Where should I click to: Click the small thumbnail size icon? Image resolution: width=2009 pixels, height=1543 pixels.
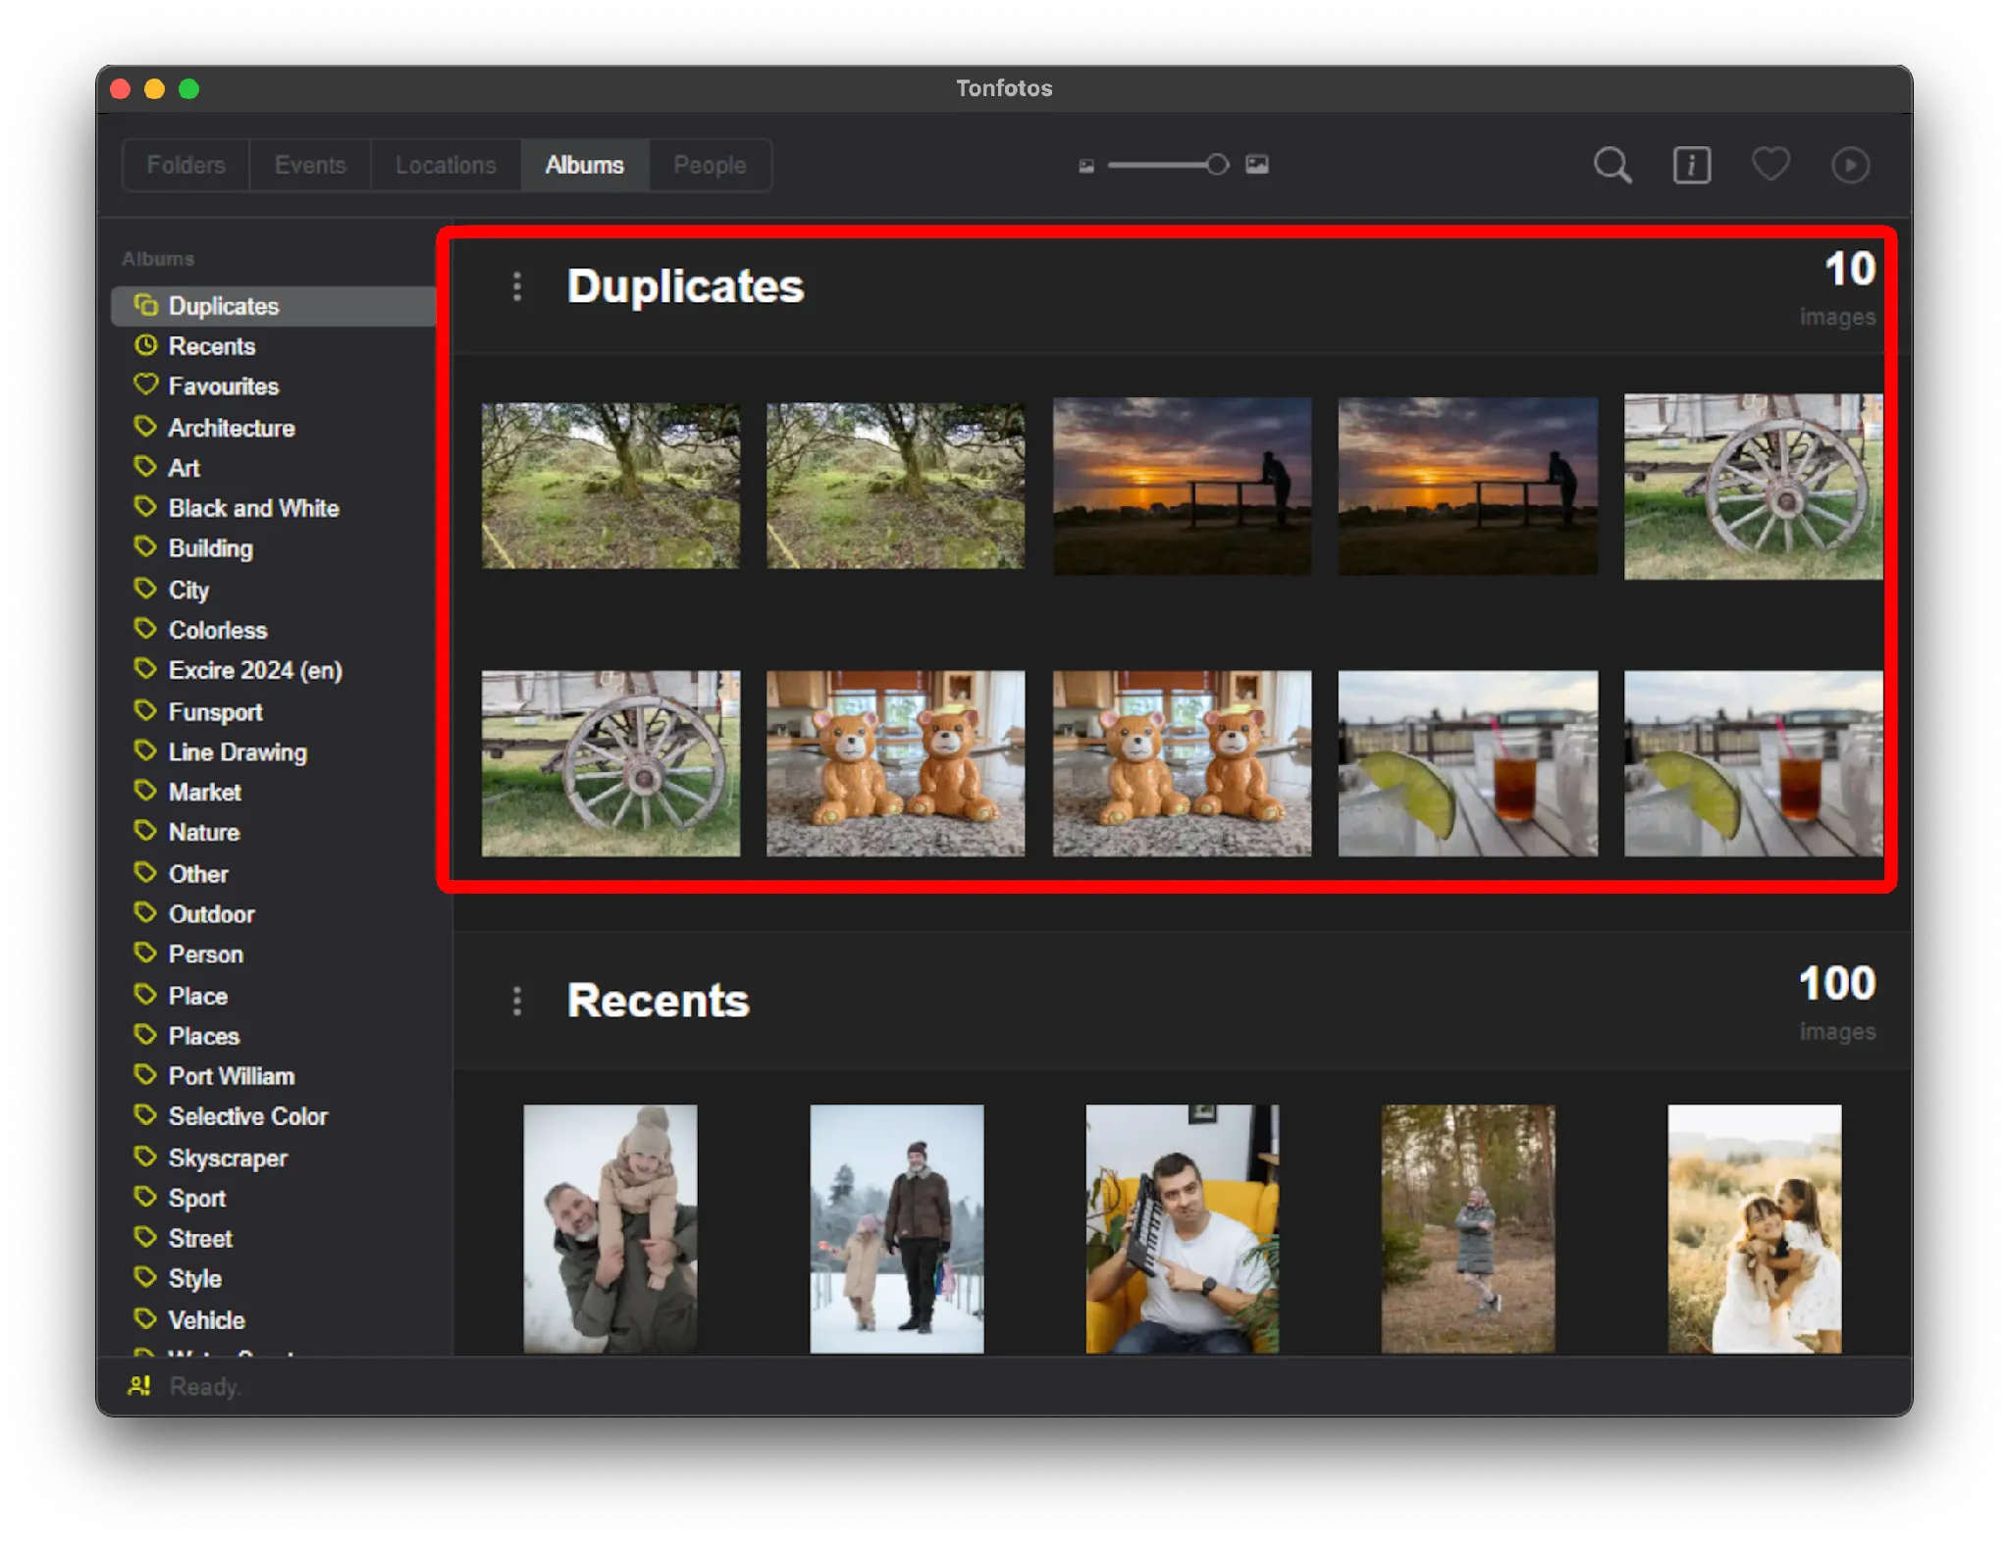coord(1086,166)
